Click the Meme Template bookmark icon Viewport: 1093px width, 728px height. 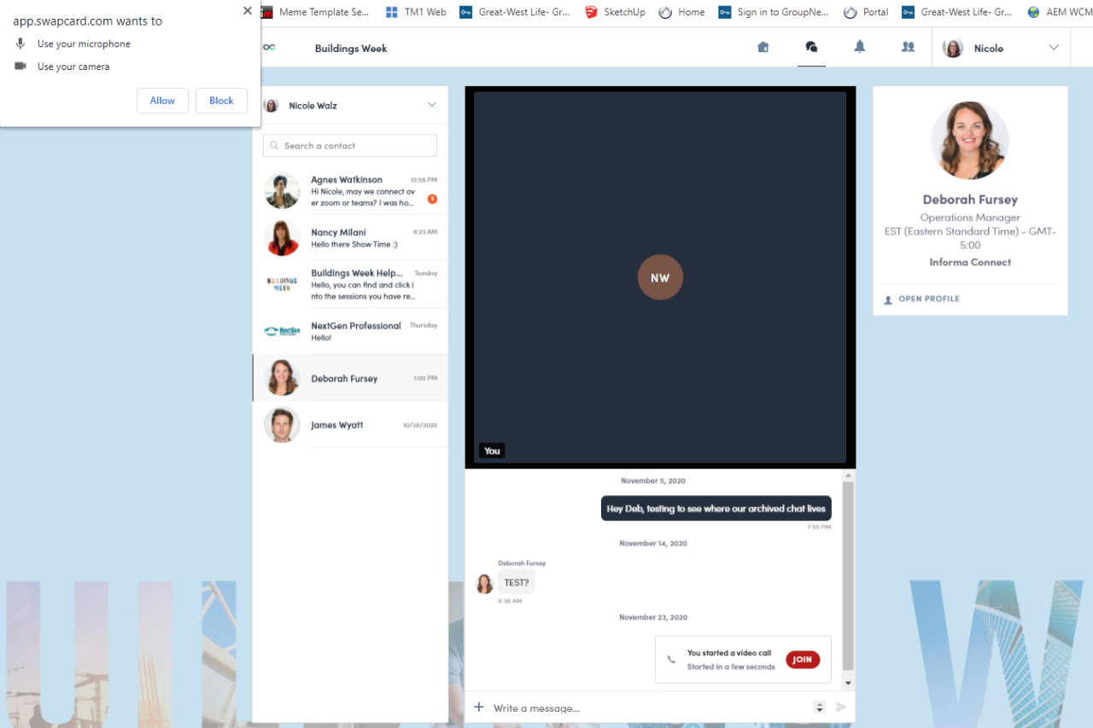[266, 12]
